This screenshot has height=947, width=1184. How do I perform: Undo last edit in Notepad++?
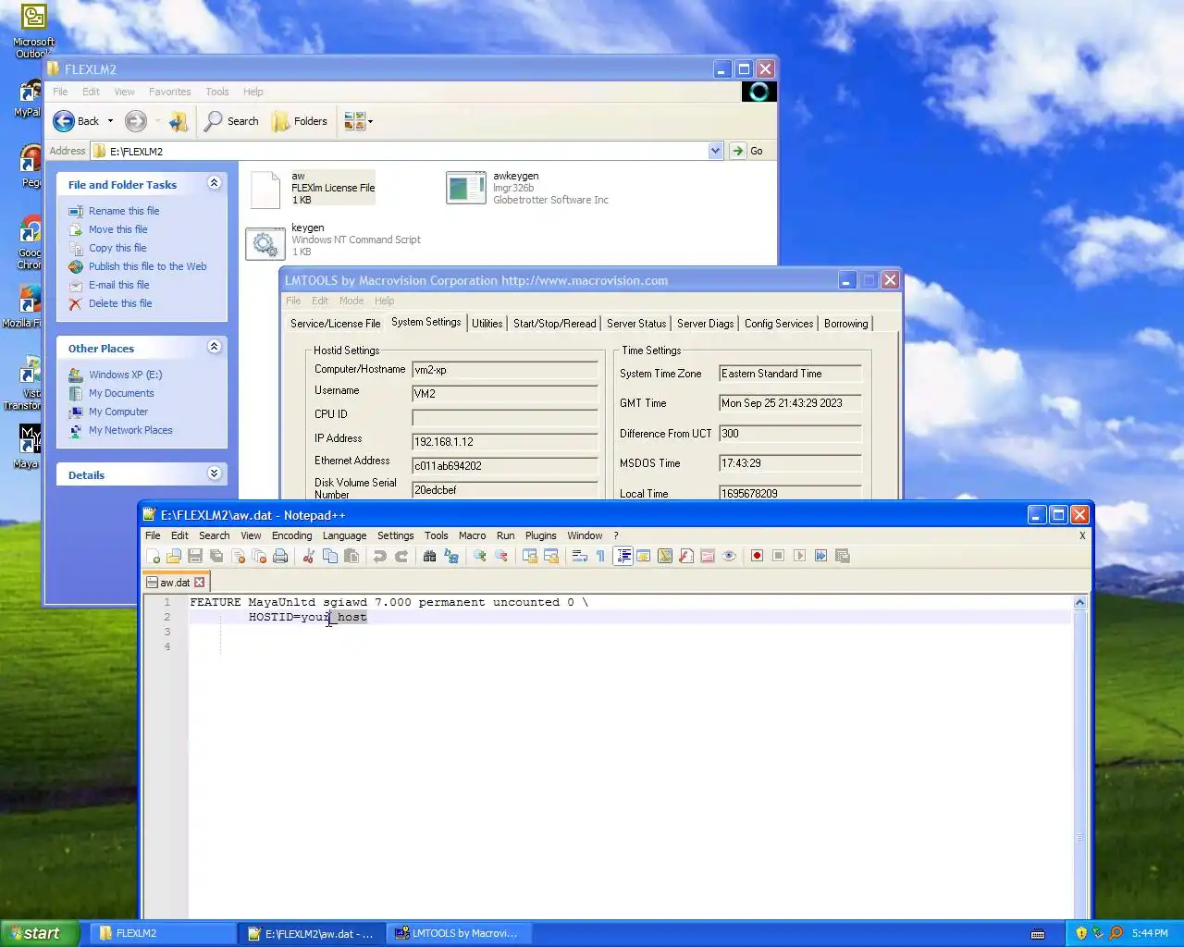click(380, 556)
